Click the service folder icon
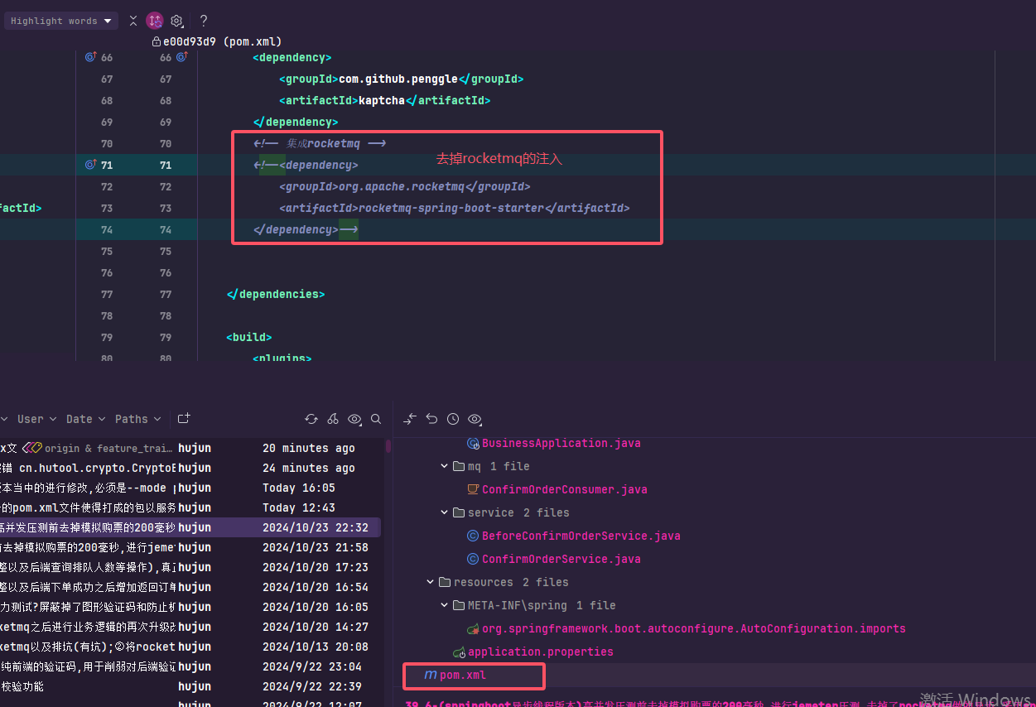The width and height of the screenshot is (1036, 707). 459,512
